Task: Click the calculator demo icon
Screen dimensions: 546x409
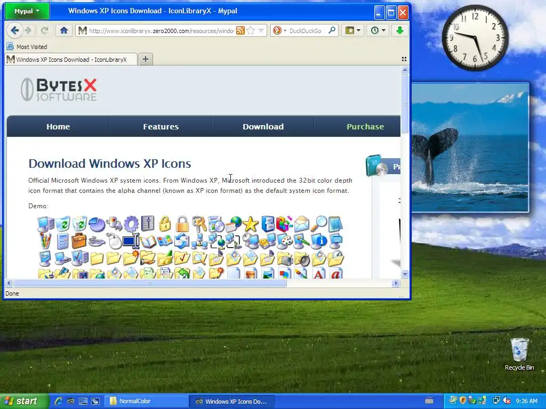Action: point(63,241)
